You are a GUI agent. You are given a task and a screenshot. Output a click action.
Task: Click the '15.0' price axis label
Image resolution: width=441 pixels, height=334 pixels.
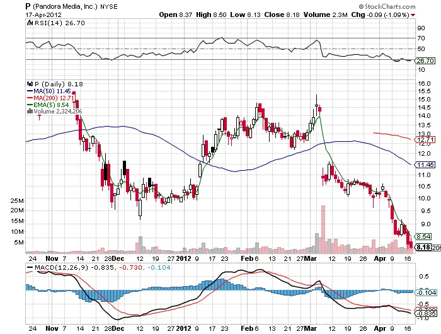[424, 99]
